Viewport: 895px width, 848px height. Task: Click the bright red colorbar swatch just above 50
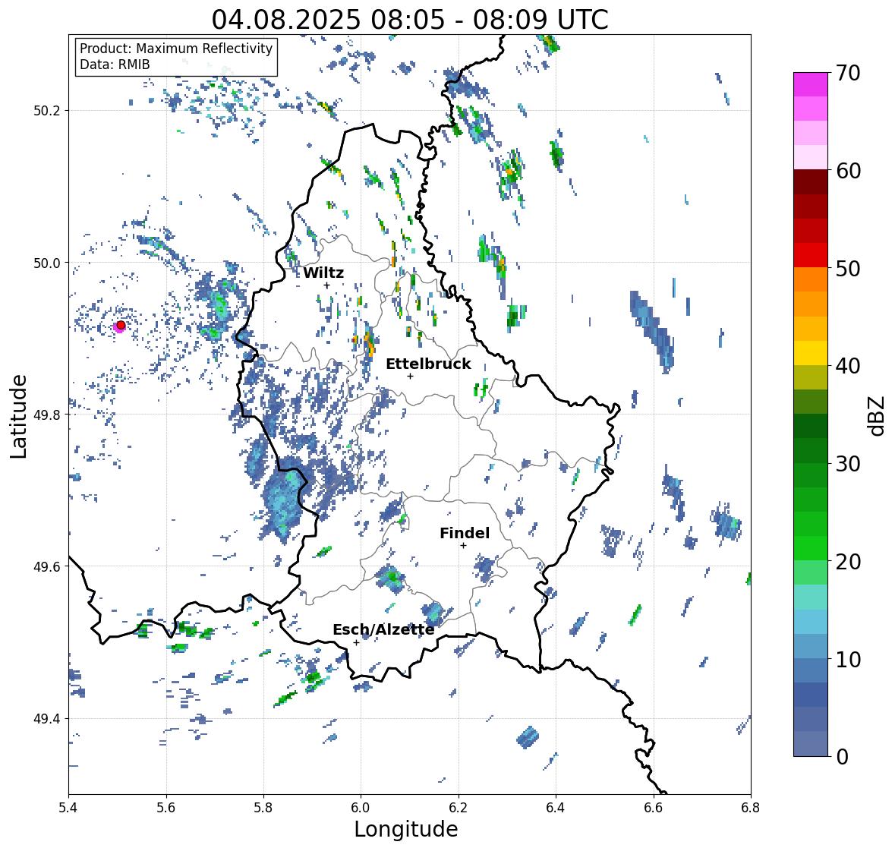[811, 256]
